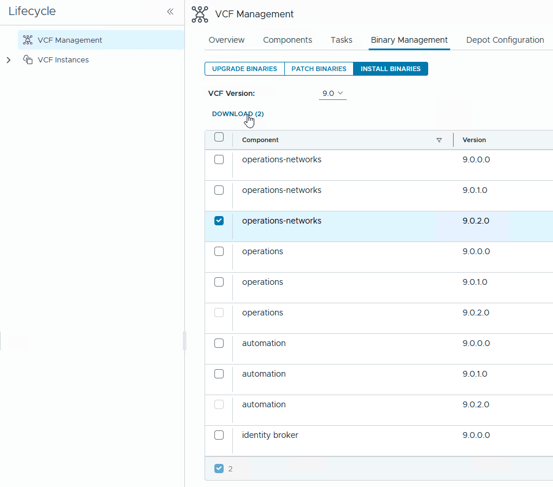Select the automation 9.0.1.0 checkbox
The height and width of the screenshot is (487, 553).
click(x=219, y=374)
